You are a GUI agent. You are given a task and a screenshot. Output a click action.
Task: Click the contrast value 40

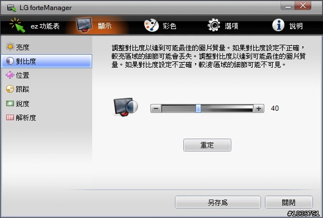click(275, 108)
